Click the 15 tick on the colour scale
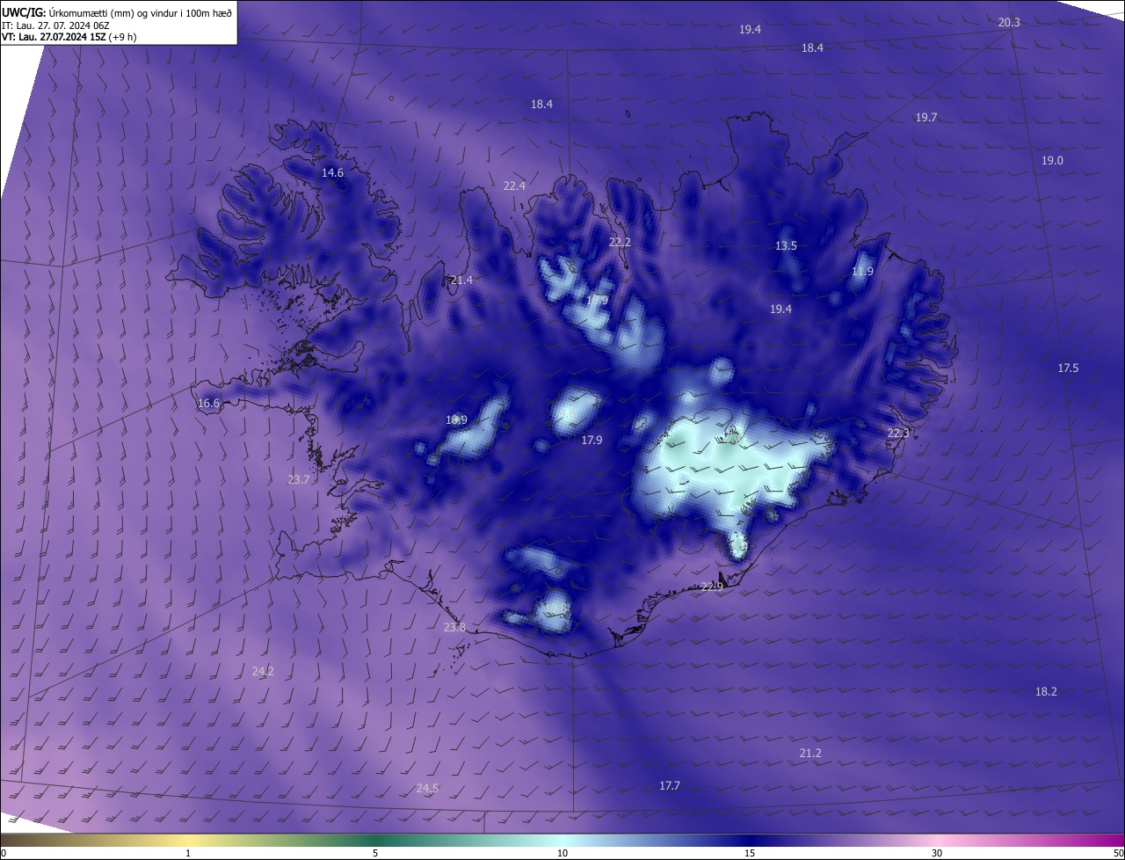 (x=750, y=853)
